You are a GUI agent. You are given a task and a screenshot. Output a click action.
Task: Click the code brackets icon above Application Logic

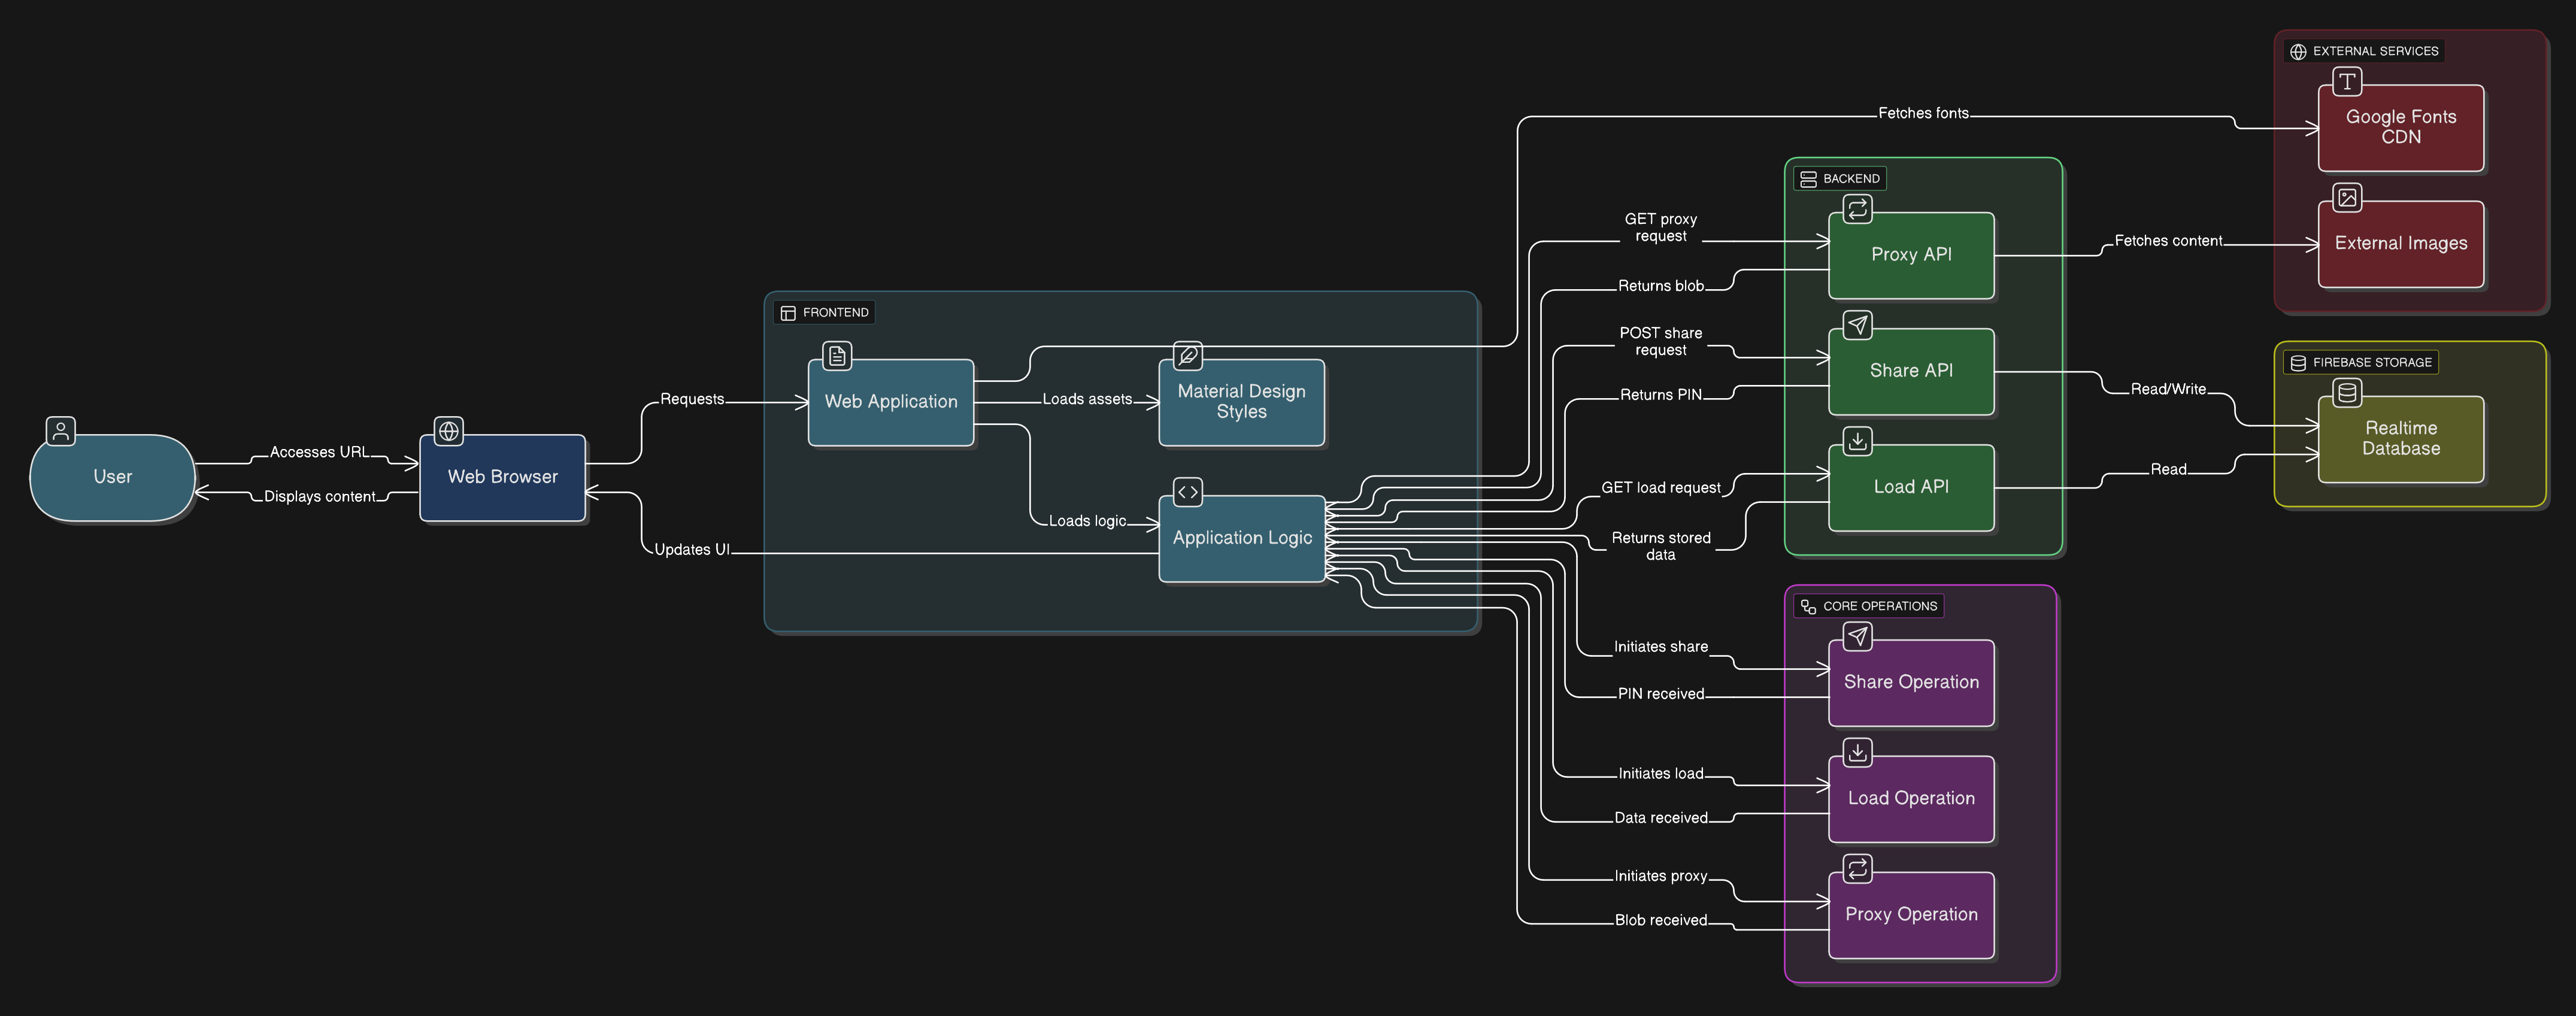coord(1187,491)
